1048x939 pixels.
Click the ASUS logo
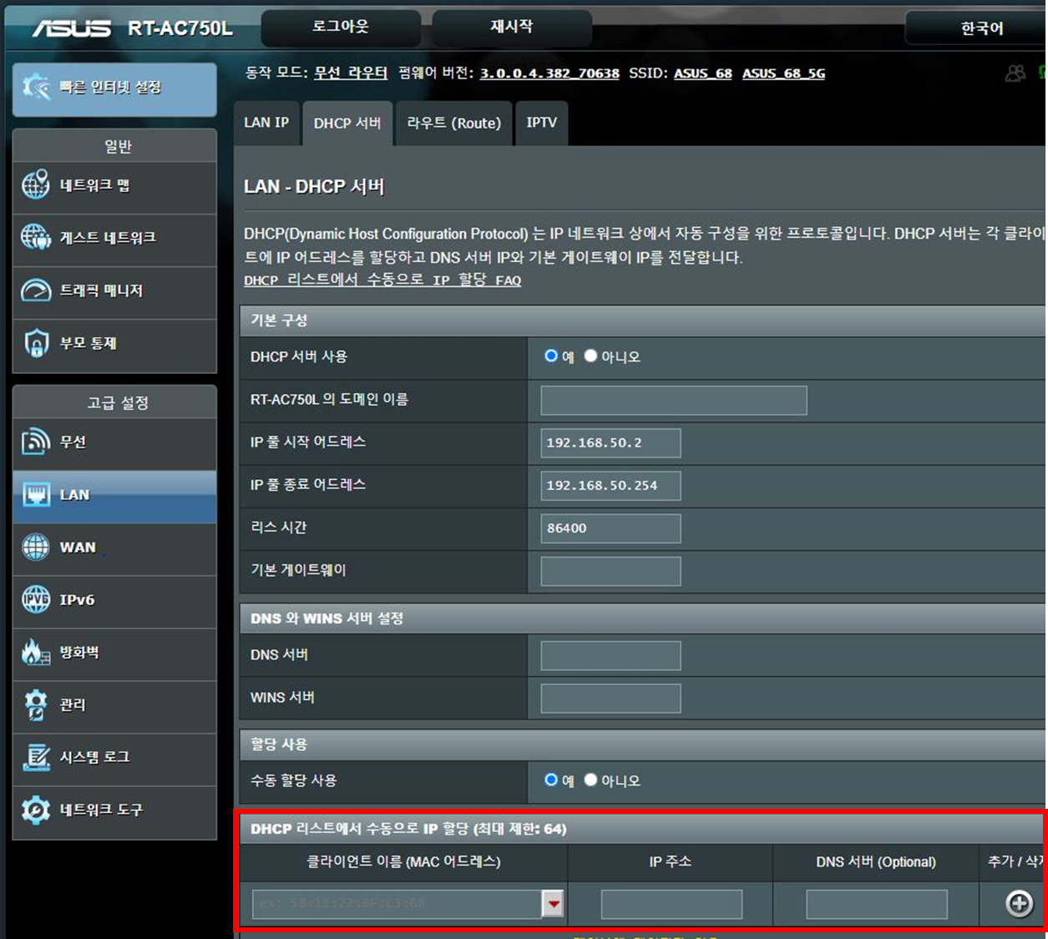[x=72, y=28]
